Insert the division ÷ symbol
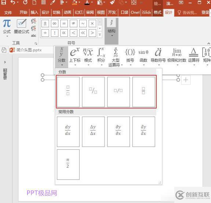The width and height of the screenshot is (211, 203). (x=45, y=33)
